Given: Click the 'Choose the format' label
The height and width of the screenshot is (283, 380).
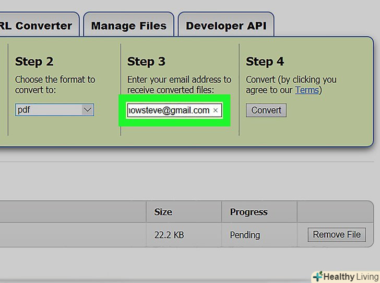Looking at the screenshot, I should 55,85.
